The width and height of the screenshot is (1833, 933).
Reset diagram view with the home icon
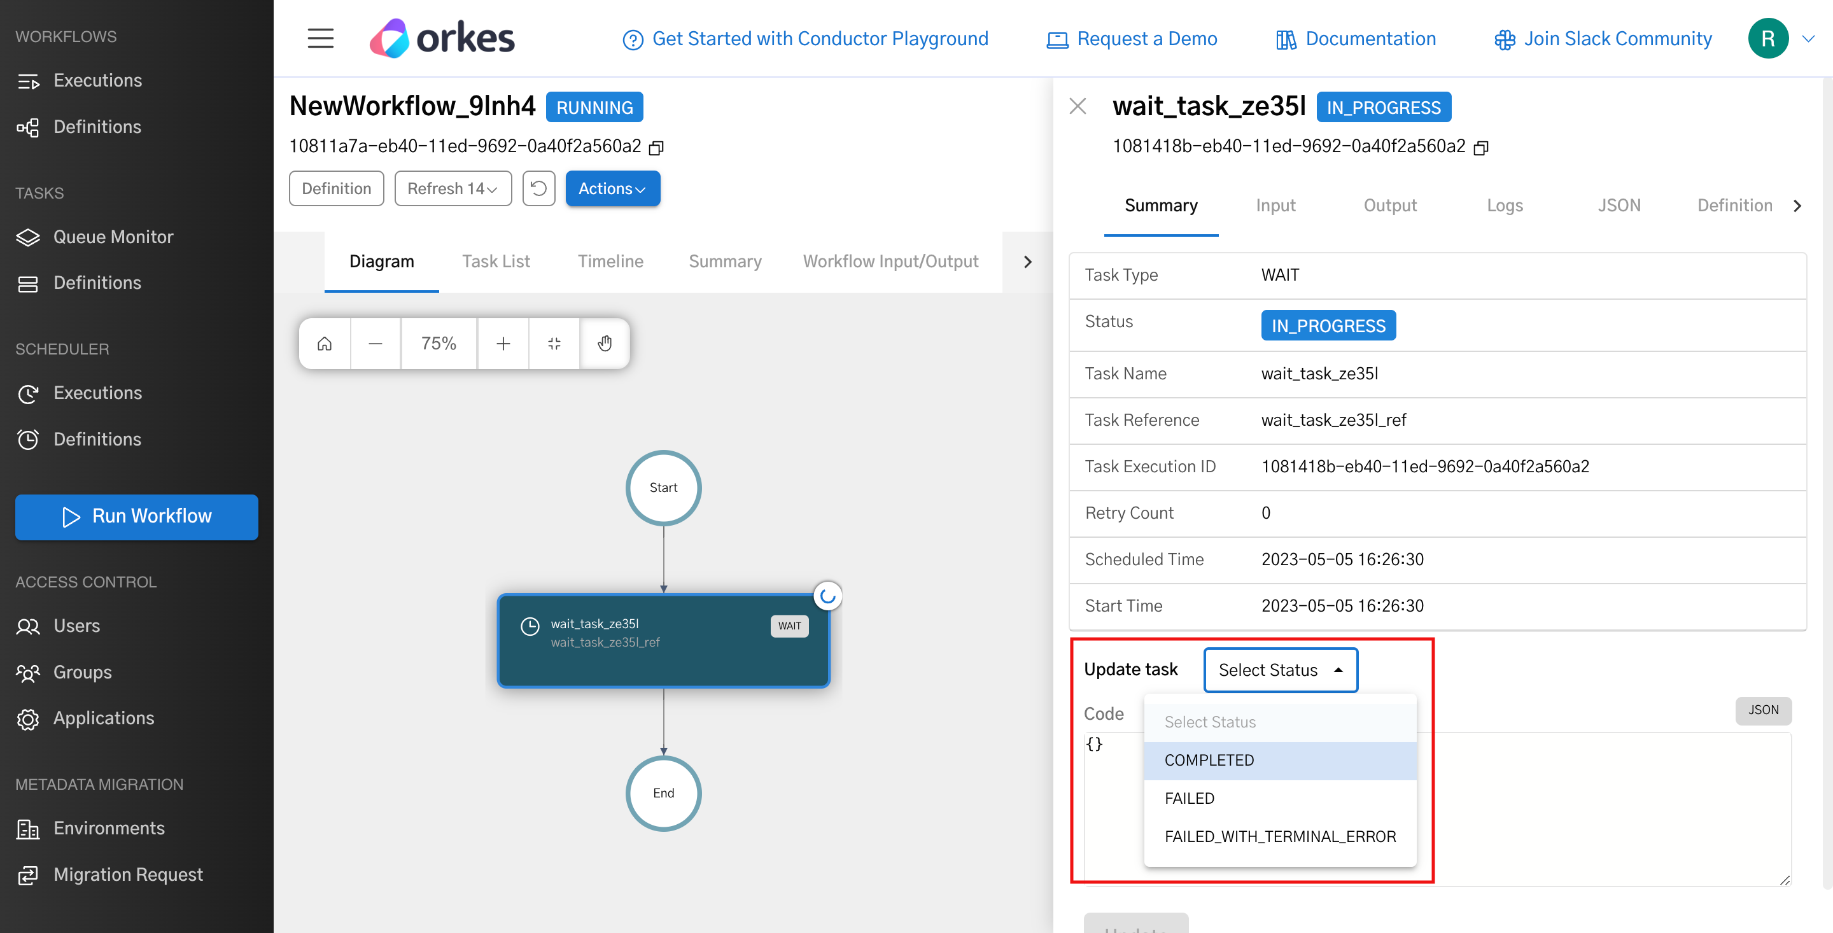(325, 343)
